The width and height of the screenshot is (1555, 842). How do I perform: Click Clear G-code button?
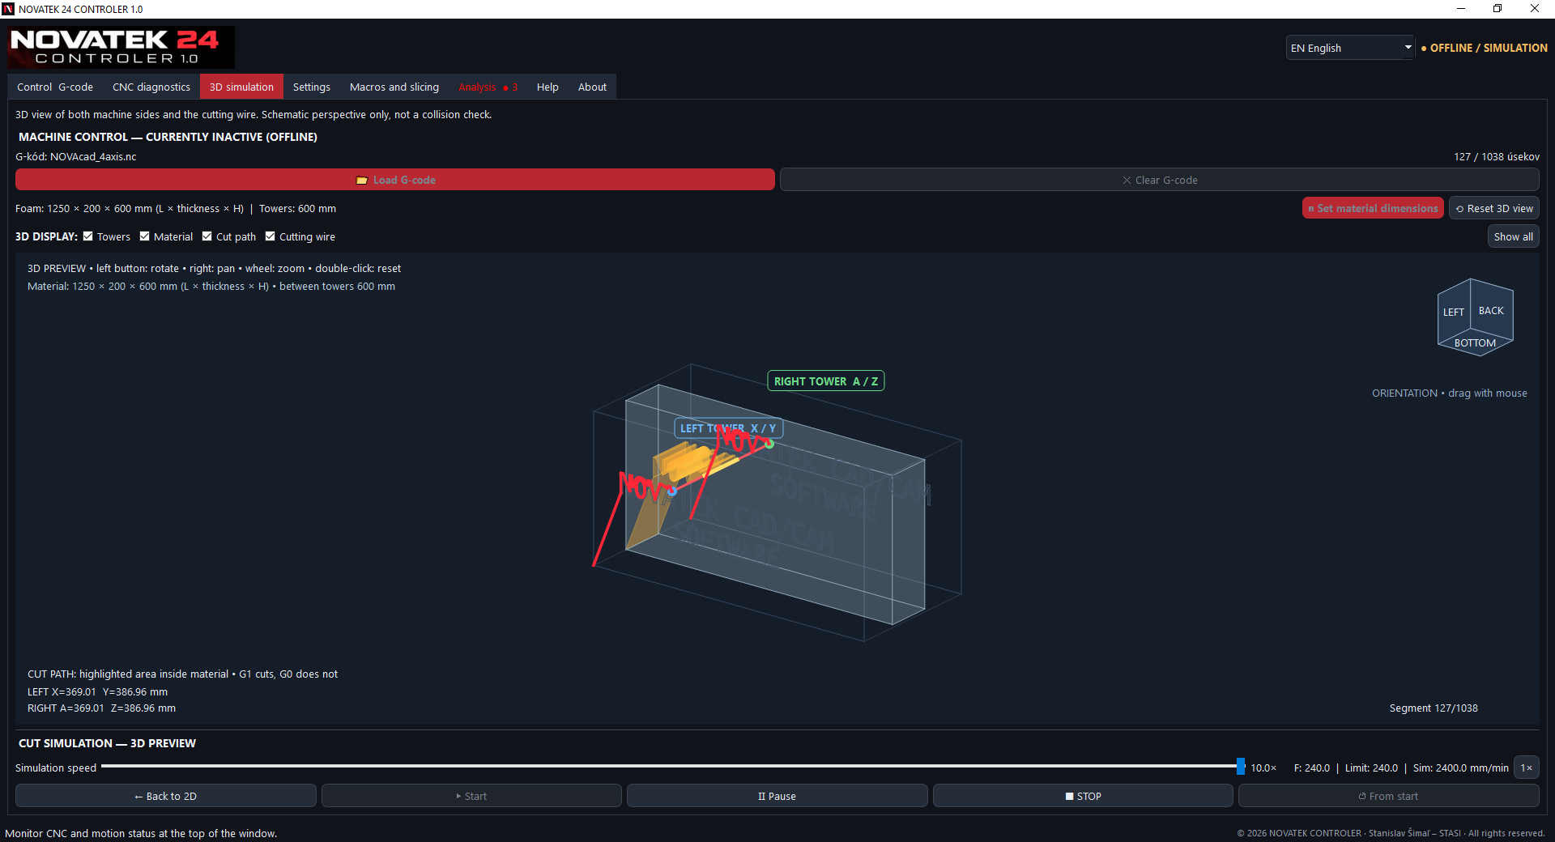pos(1160,180)
